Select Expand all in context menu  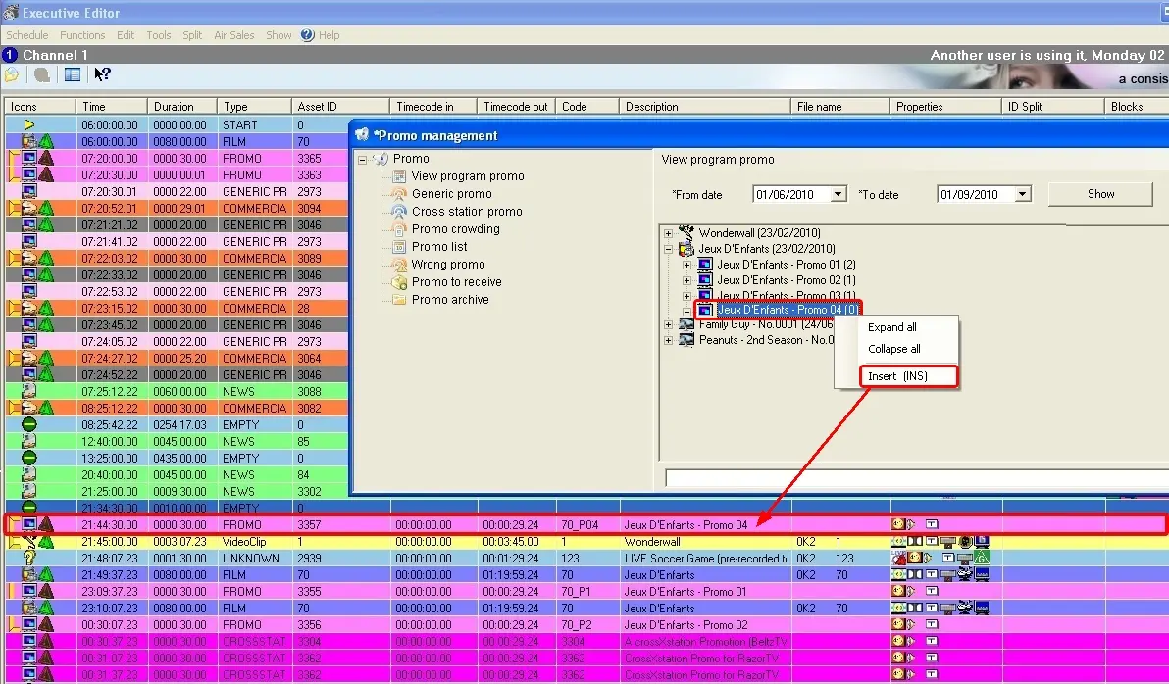[891, 327]
